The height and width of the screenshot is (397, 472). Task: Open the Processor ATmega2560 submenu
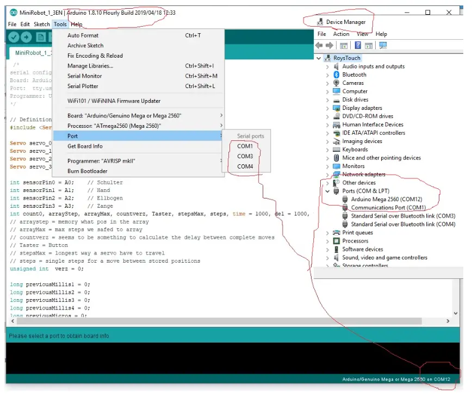click(139, 126)
